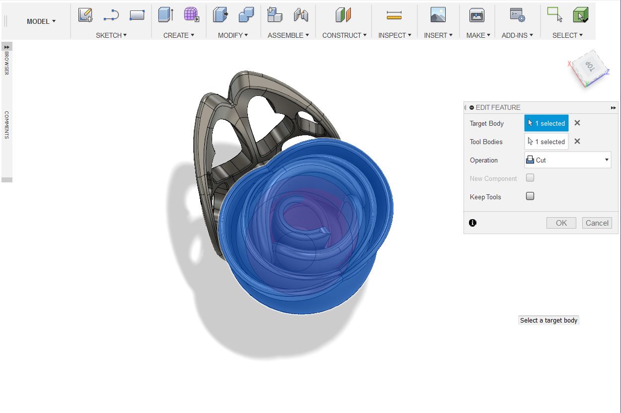
Task: Cancel the Edit Feature dialog
Action: [x=597, y=223]
